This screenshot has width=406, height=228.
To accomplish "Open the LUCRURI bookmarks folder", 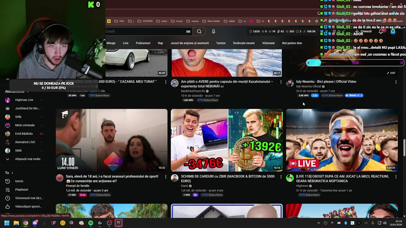I will 145,21.
